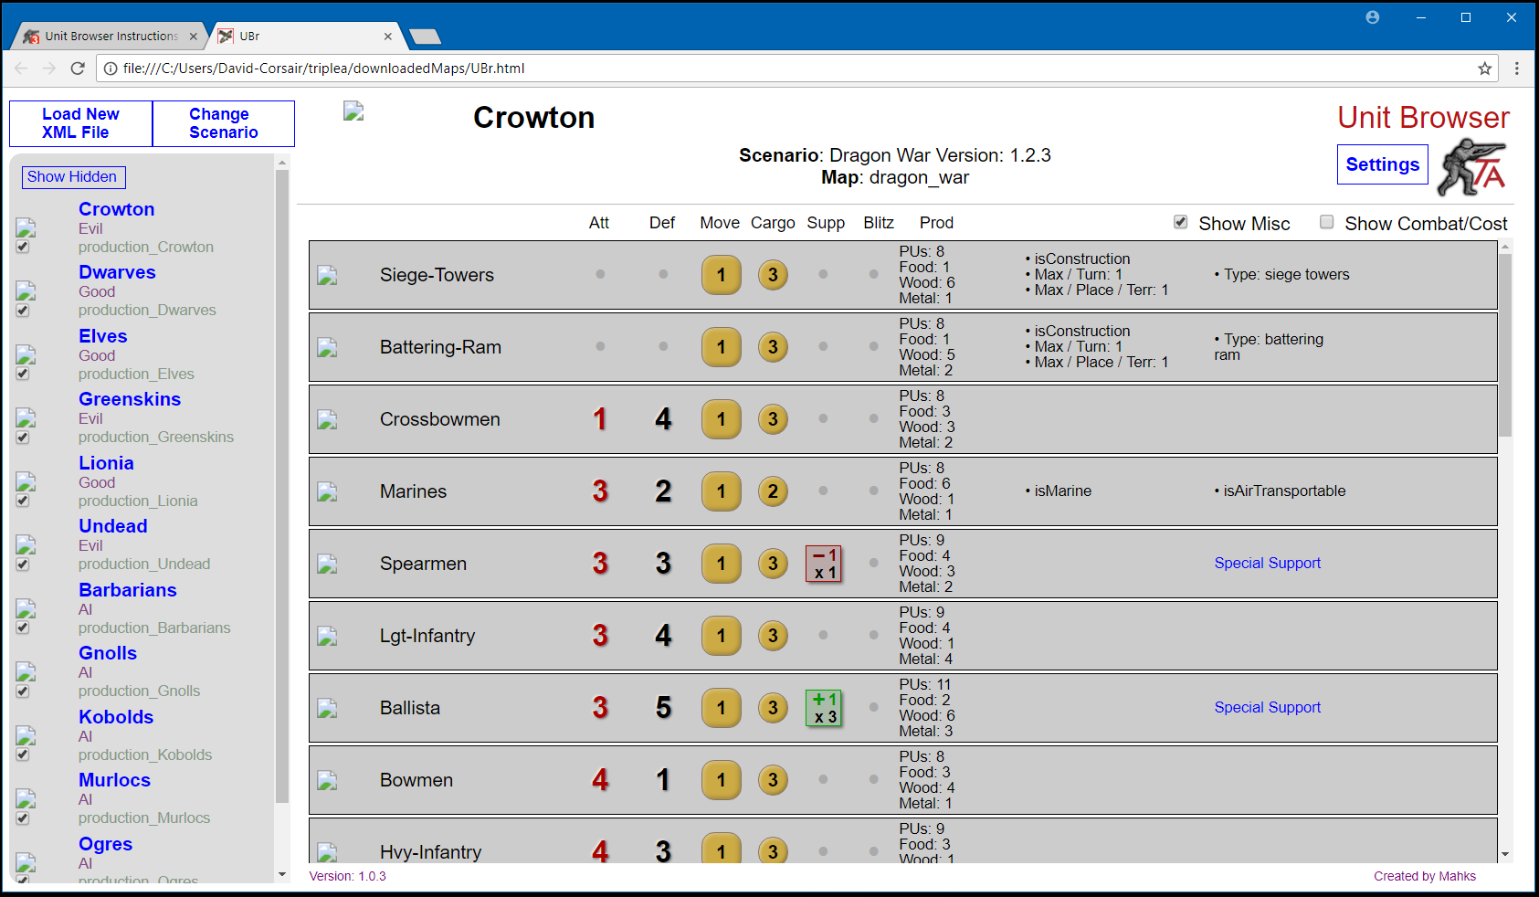The image size is (1539, 897).
Task: Open the Chrome three-dot menu
Action: coord(1516,69)
